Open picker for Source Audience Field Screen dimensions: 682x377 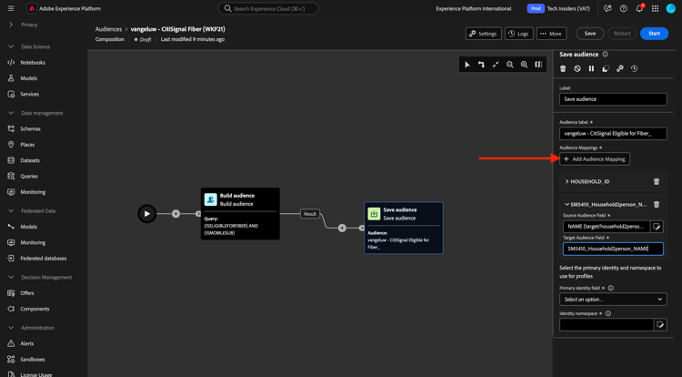pyautogui.click(x=657, y=227)
